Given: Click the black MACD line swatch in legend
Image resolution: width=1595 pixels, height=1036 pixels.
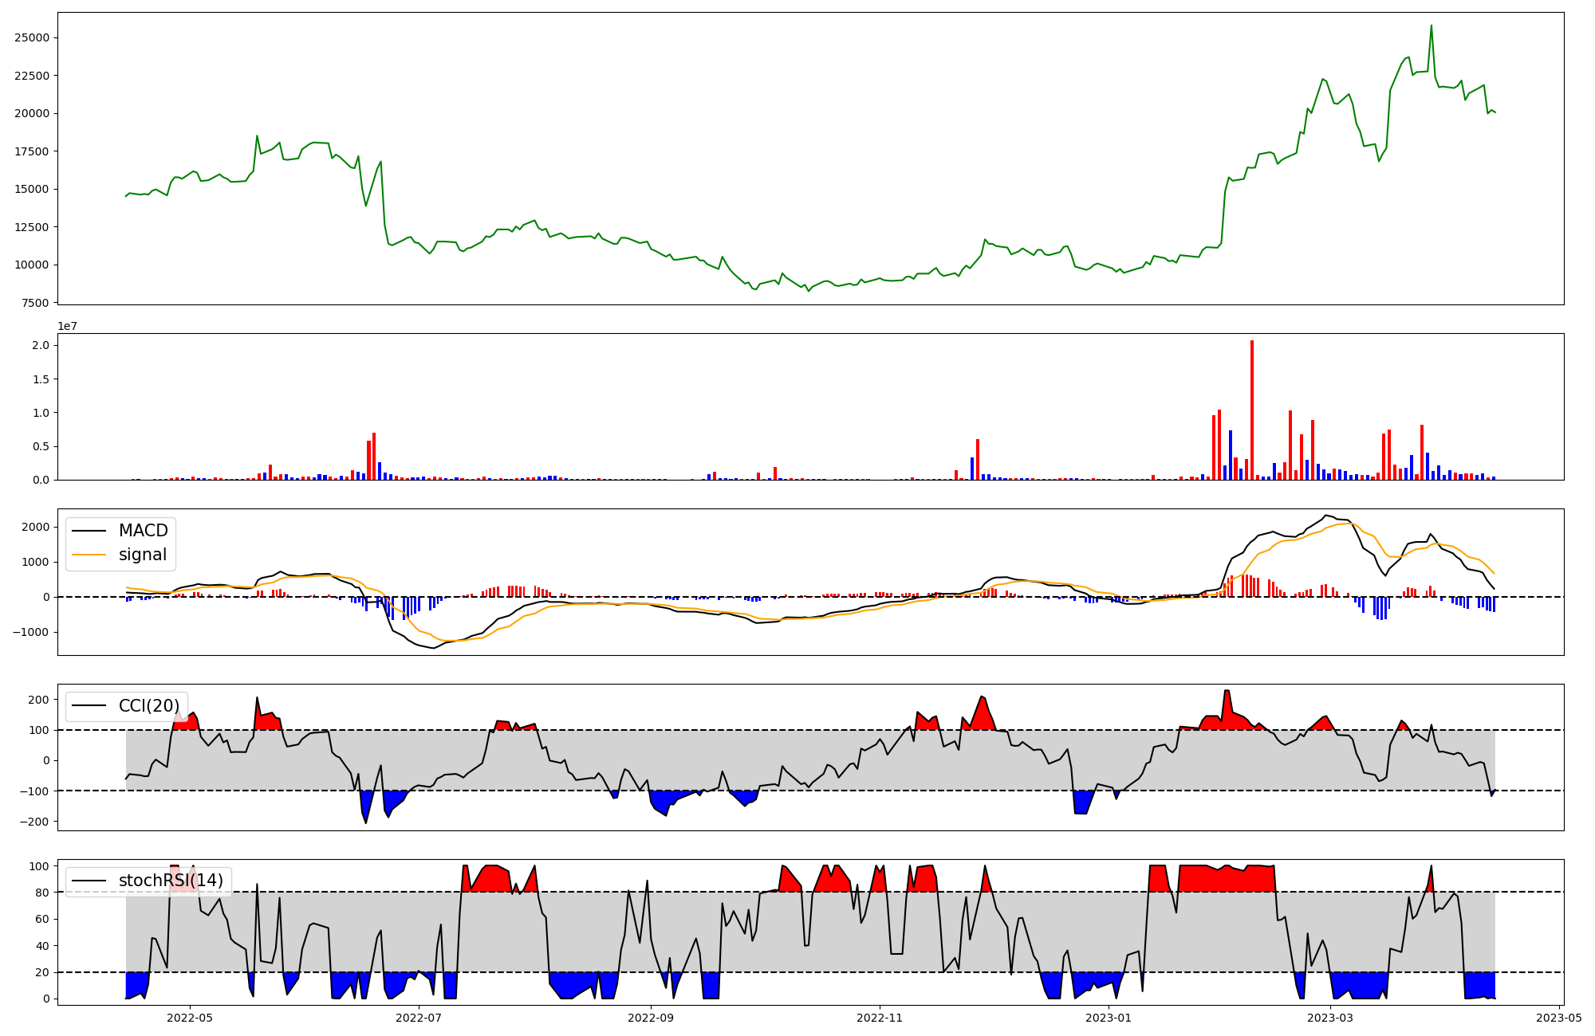Looking at the screenshot, I should pyautogui.click(x=89, y=531).
